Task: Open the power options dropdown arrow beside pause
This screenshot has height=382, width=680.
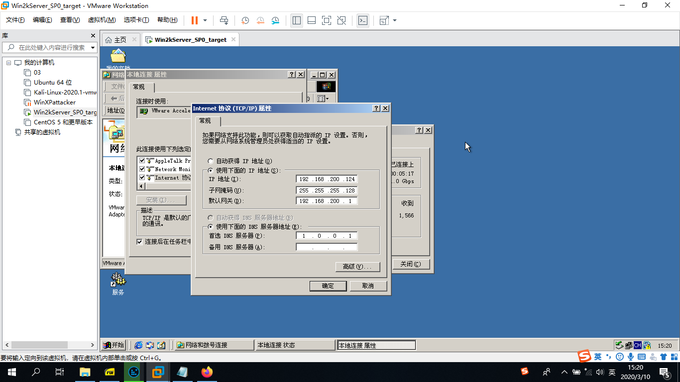Action: (205, 20)
